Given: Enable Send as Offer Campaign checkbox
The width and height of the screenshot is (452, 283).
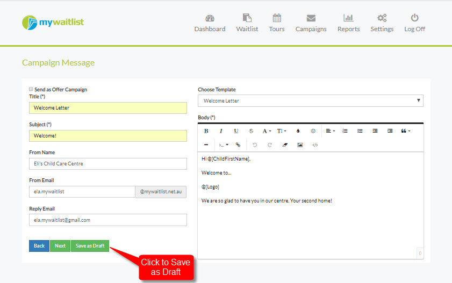Looking at the screenshot, I should click(31, 89).
